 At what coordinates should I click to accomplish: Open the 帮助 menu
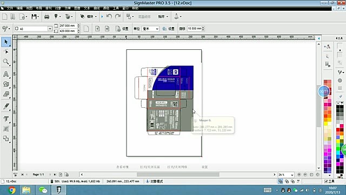click(x=135, y=8)
